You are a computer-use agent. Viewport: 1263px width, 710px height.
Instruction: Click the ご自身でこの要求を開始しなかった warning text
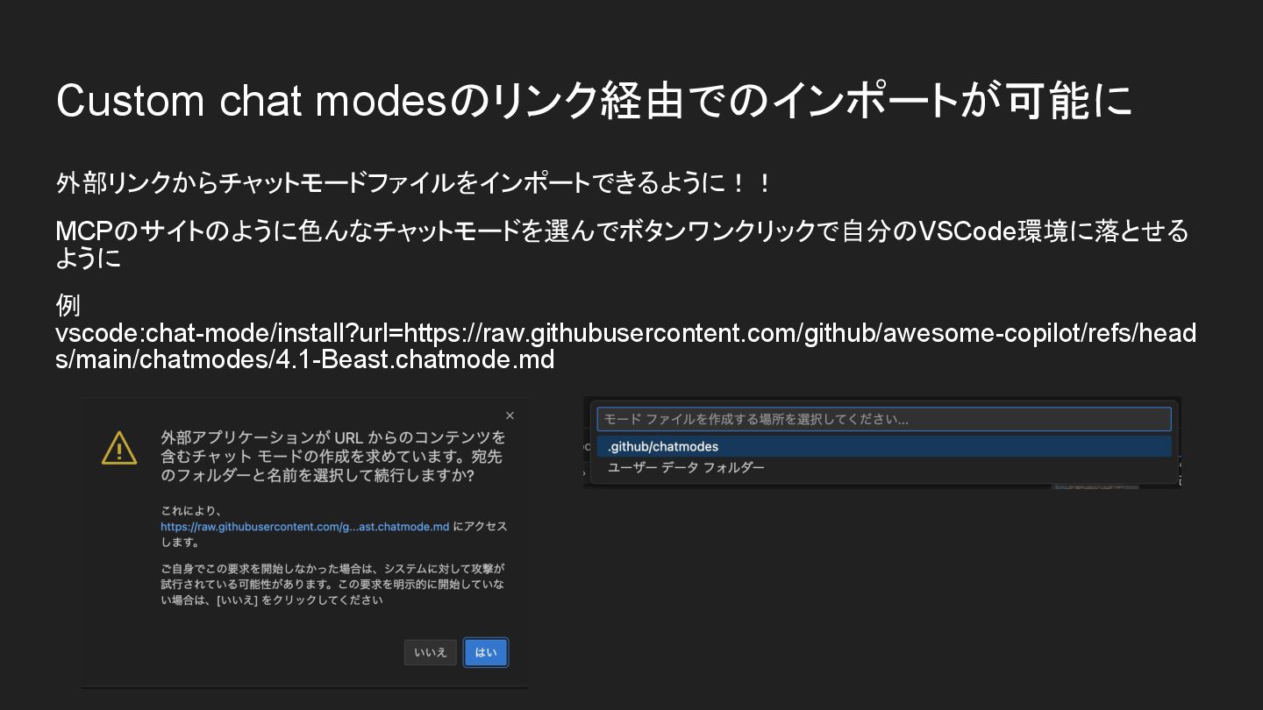click(333, 585)
